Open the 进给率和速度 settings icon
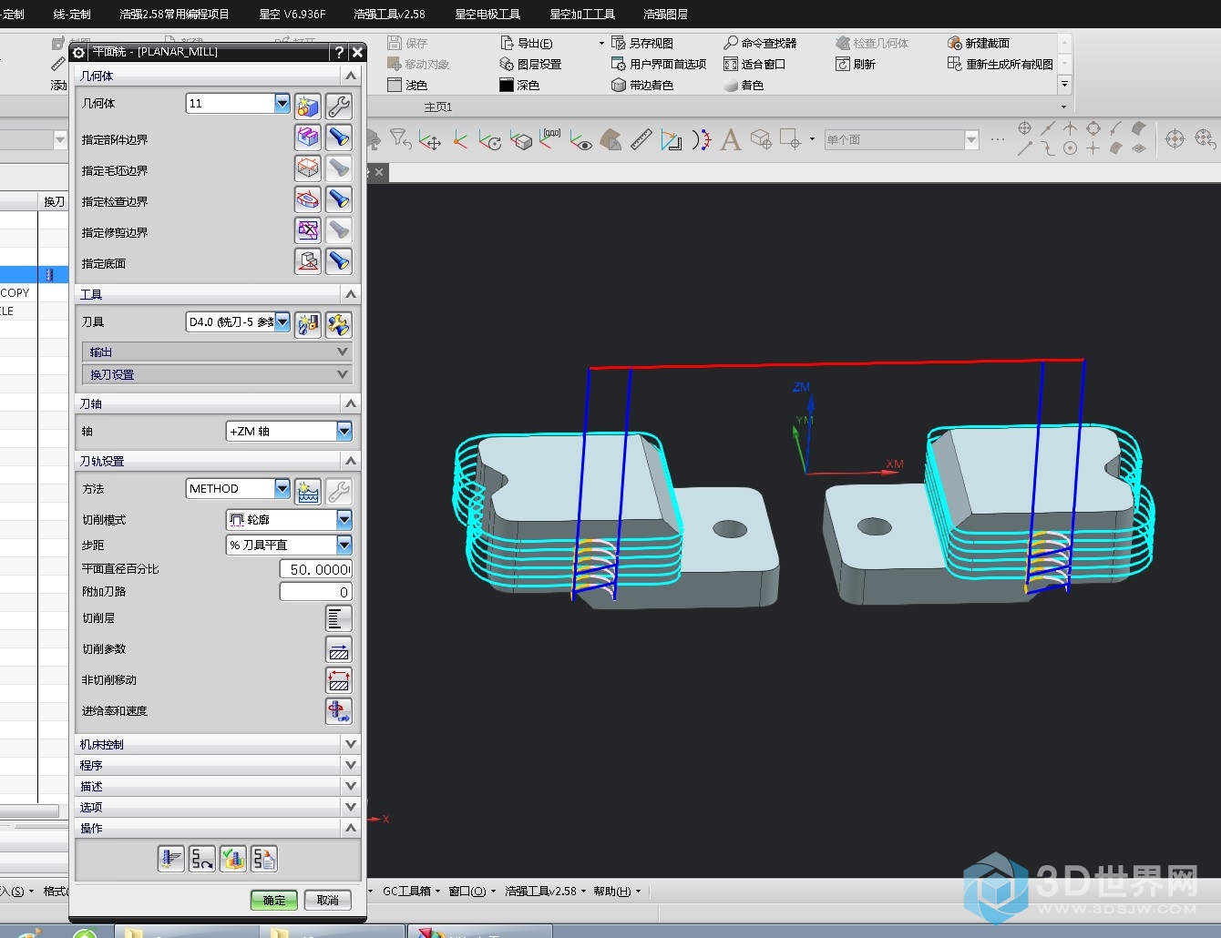The height and width of the screenshot is (938, 1221). click(x=338, y=711)
